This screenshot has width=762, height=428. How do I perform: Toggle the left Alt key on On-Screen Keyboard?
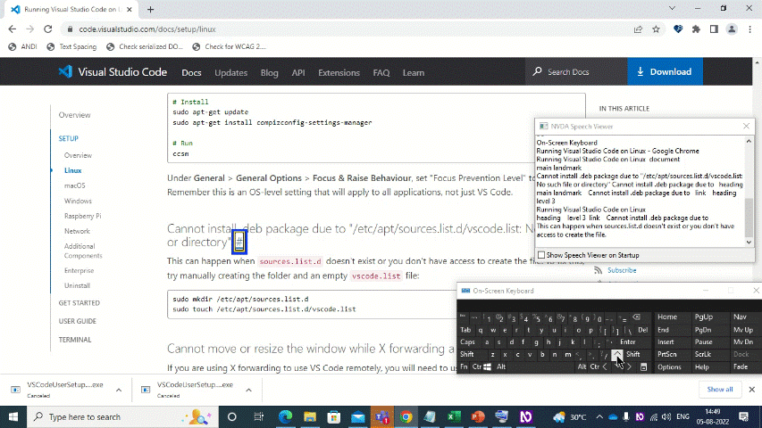click(501, 366)
